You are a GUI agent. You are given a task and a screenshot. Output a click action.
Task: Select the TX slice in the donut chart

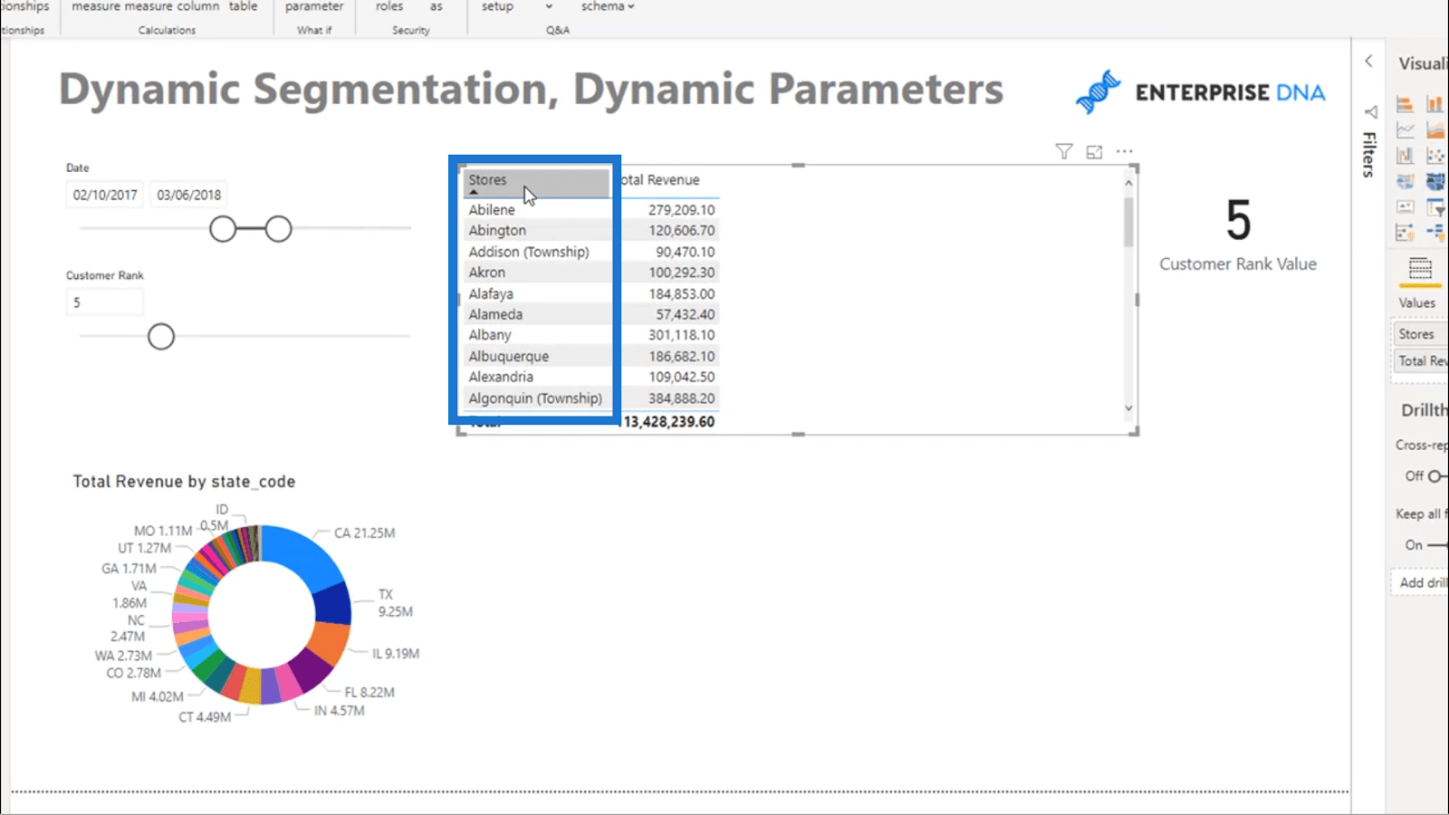333,602
